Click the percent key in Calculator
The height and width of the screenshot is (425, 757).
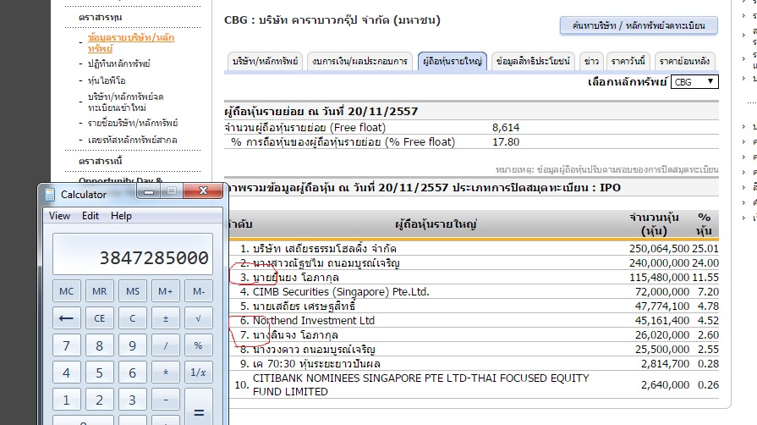[199, 345]
